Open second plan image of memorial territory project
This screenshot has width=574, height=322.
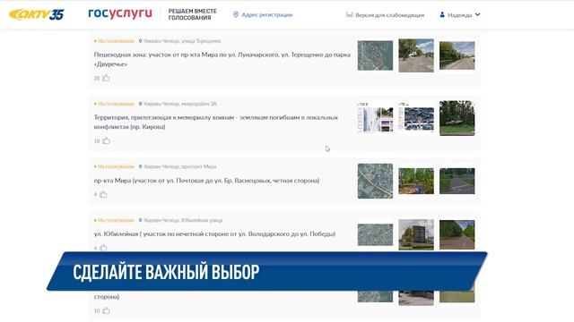pyautogui.click(x=416, y=117)
